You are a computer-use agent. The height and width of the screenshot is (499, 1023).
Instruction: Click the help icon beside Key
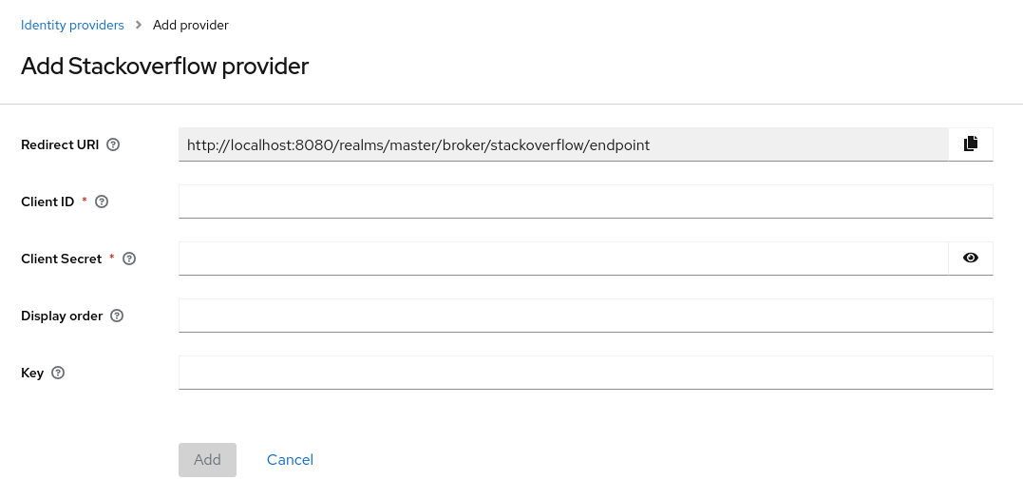coord(58,373)
